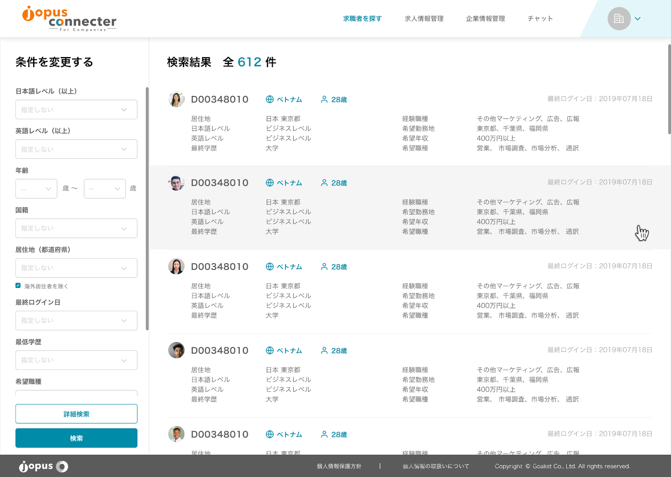Open the highlighted second candidate ID D00348010
Screen dimensions: 671x477
point(220,183)
